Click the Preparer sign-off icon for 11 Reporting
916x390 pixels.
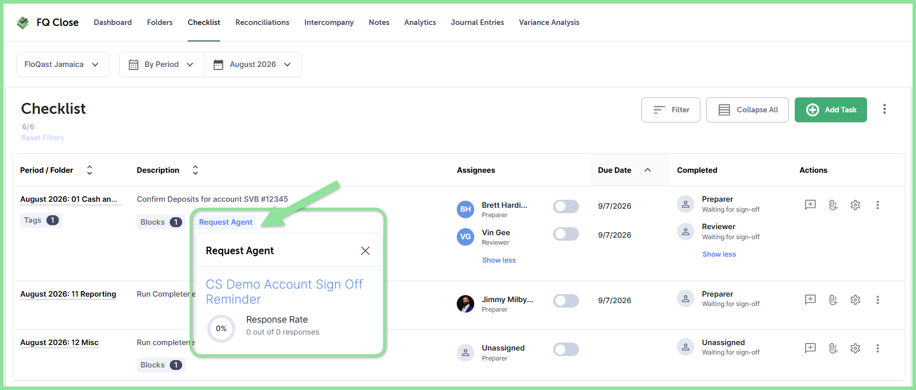click(x=685, y=299)
